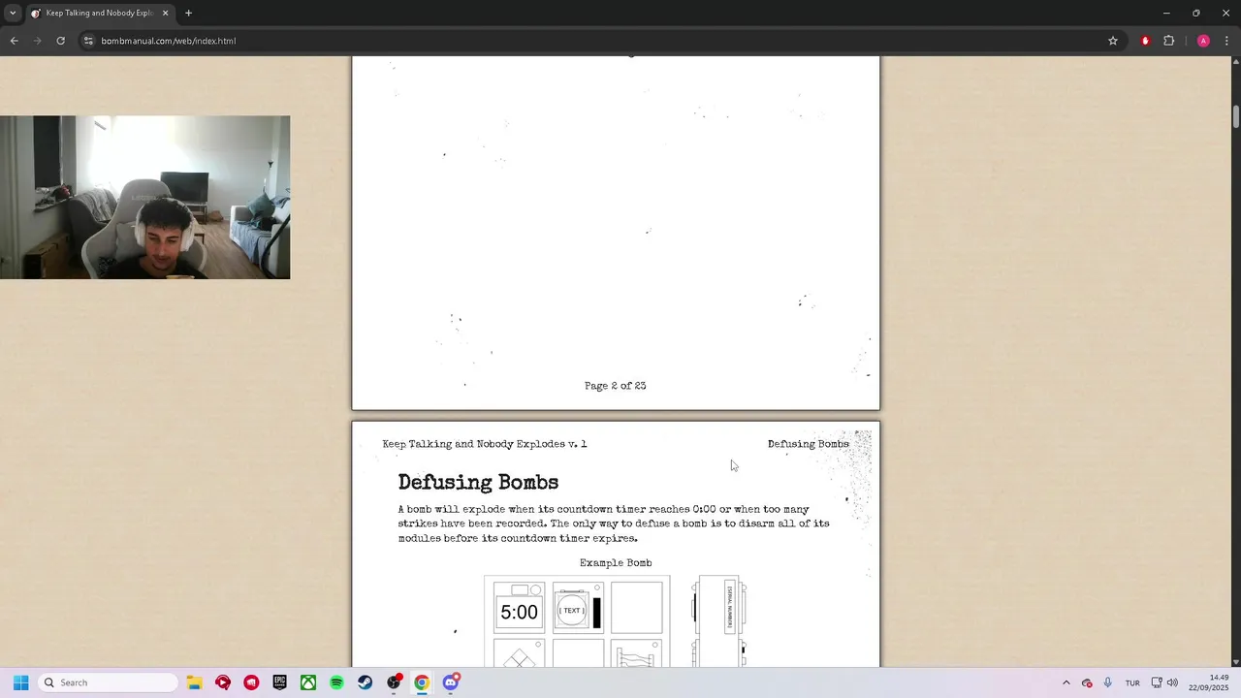The image size is (1241, 698).
Task: Open the volume speaker tray icon
Action: [1172, 682]
